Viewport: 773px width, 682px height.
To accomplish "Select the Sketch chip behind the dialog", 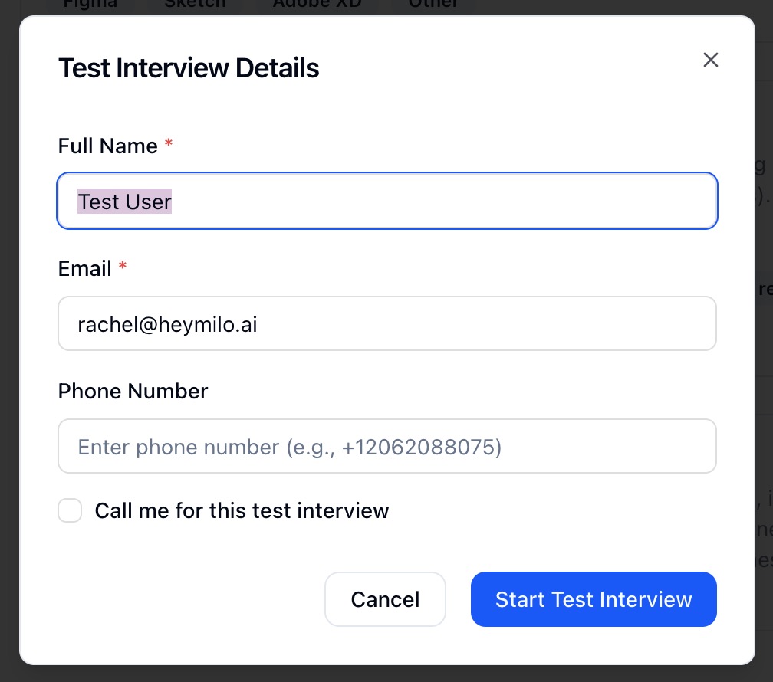I will coord(196,5).
